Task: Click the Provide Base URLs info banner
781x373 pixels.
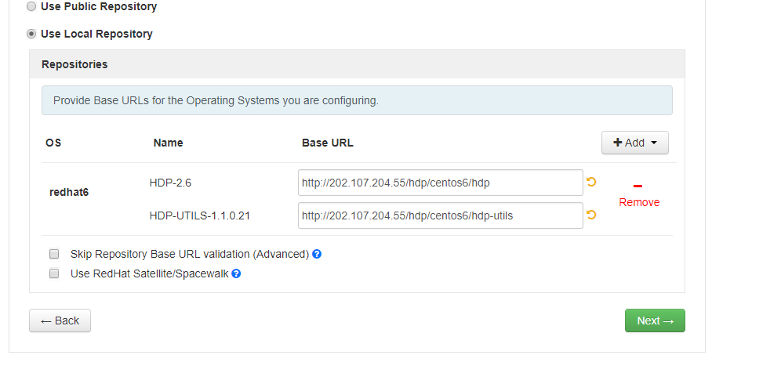Action: pos(357,100)
